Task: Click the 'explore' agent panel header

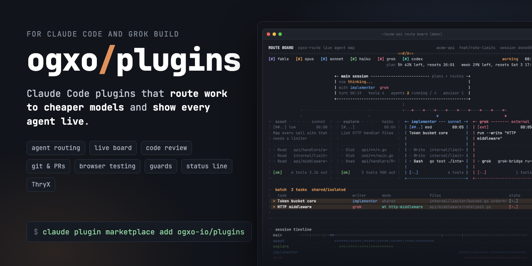Action: coord(351,122)
